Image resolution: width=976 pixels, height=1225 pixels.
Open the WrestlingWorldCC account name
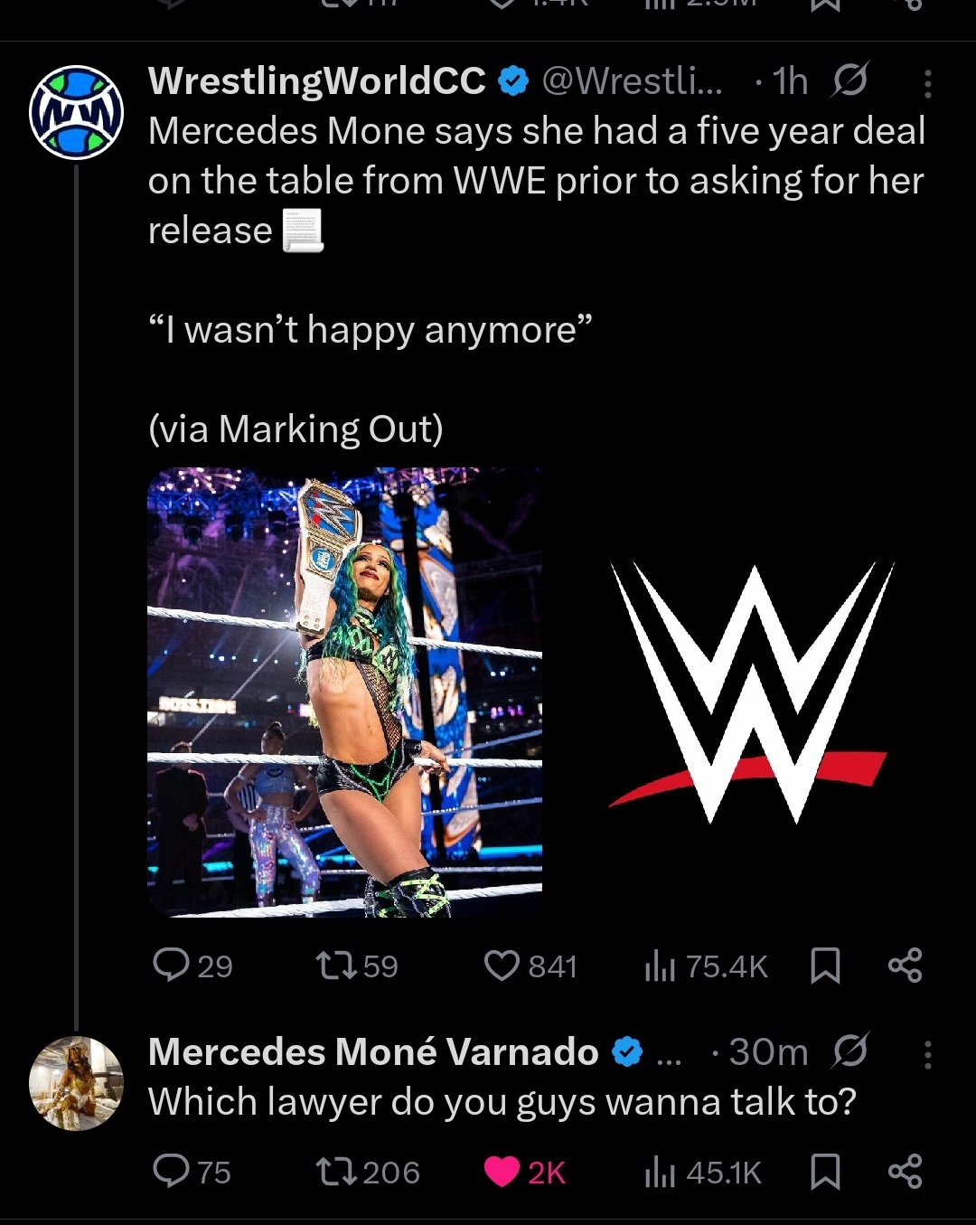pyautogui.click(x=317, y=81)
